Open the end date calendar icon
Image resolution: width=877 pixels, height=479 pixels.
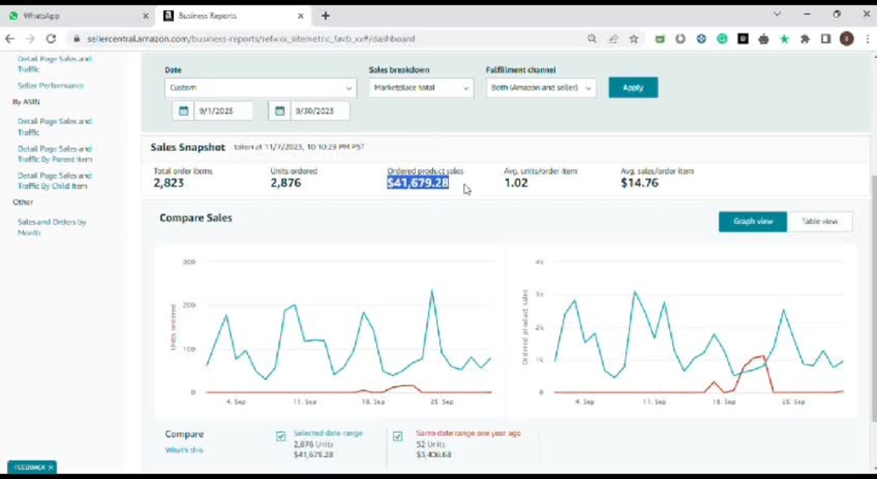(280, 110)
